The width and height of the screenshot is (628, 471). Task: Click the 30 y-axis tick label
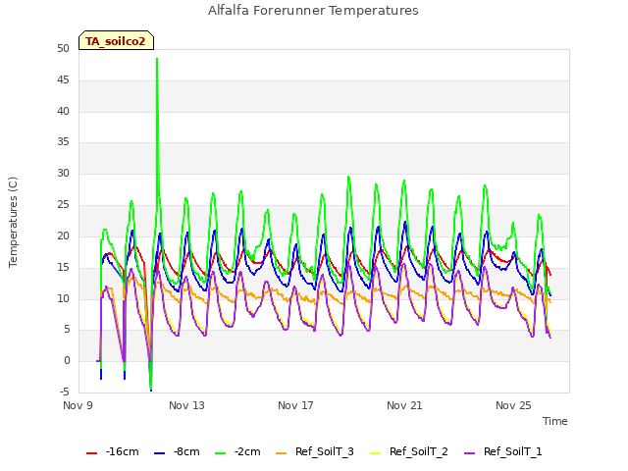click(x=63, y=174)
